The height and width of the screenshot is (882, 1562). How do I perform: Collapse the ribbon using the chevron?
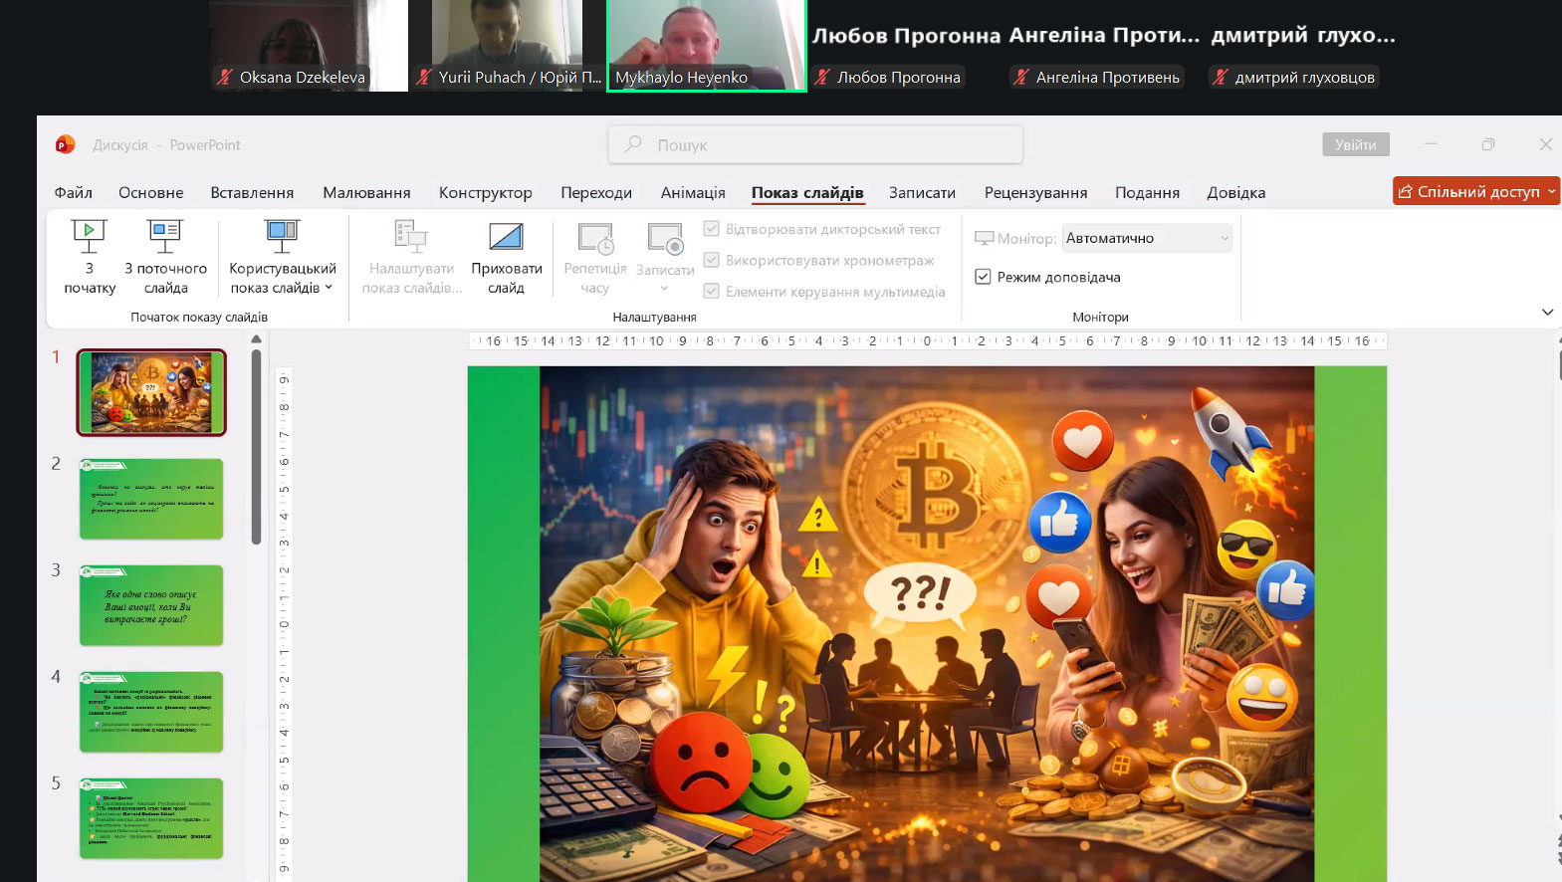coord(1547,313)
